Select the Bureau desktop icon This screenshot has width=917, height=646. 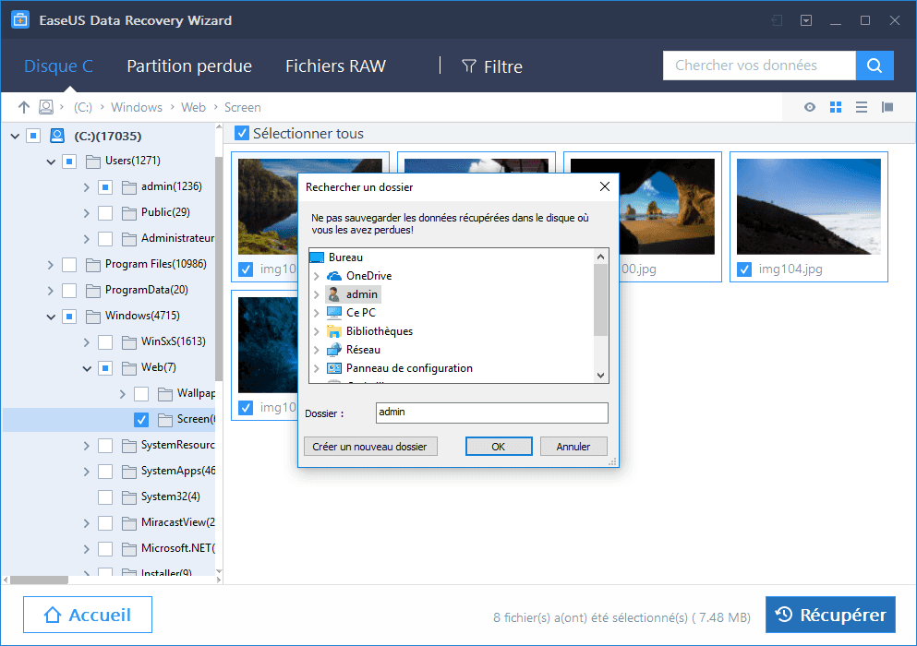317,257
